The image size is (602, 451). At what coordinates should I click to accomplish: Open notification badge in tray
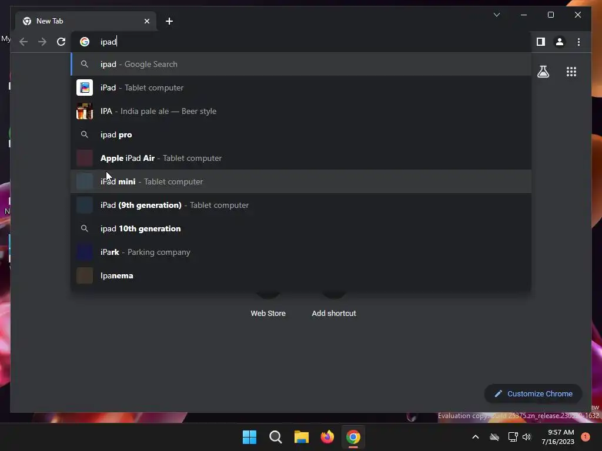tap(586, 437)
